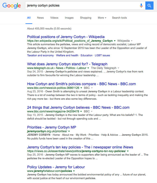
Task: Expand green arrow beside magazine-34209478 URL
Action: coord(81,111)
